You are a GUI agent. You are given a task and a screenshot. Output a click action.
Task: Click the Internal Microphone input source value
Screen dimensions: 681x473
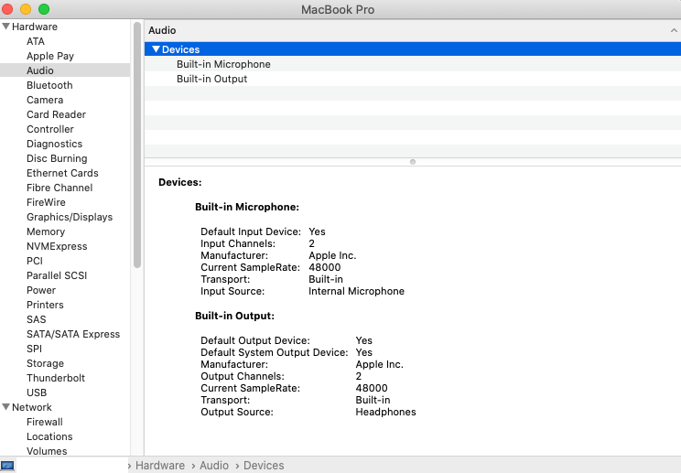tap(357, 291)
